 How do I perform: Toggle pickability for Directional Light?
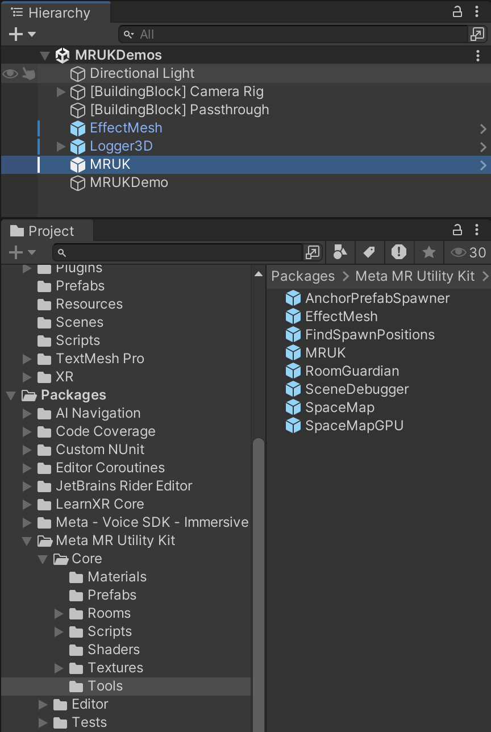click(28, 73)
